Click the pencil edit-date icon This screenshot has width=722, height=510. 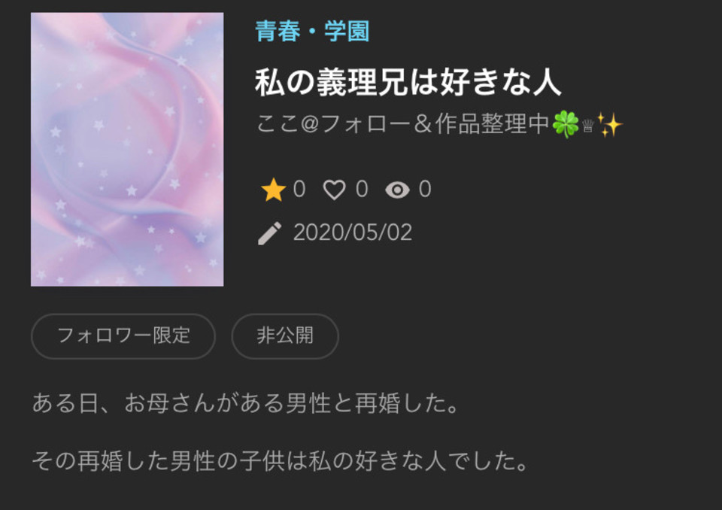tap(269, 233)
